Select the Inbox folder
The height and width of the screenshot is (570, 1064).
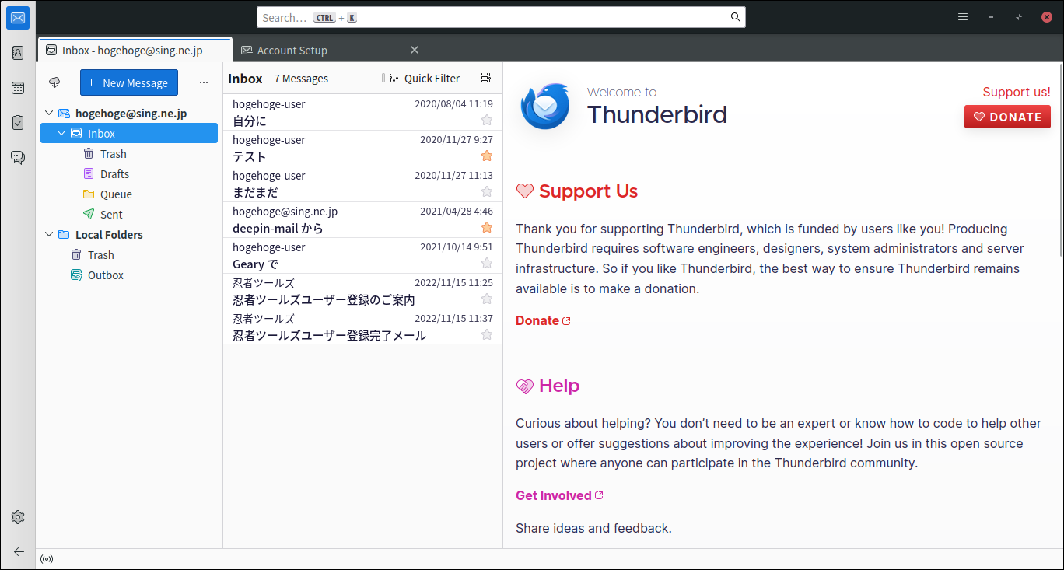point(129,134)
